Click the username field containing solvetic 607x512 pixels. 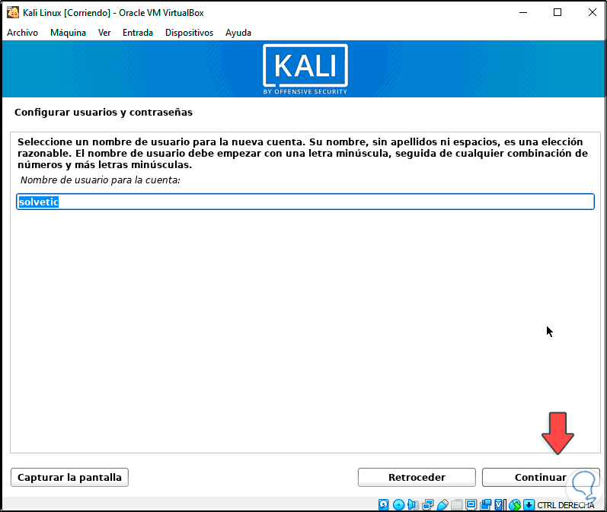305,202
